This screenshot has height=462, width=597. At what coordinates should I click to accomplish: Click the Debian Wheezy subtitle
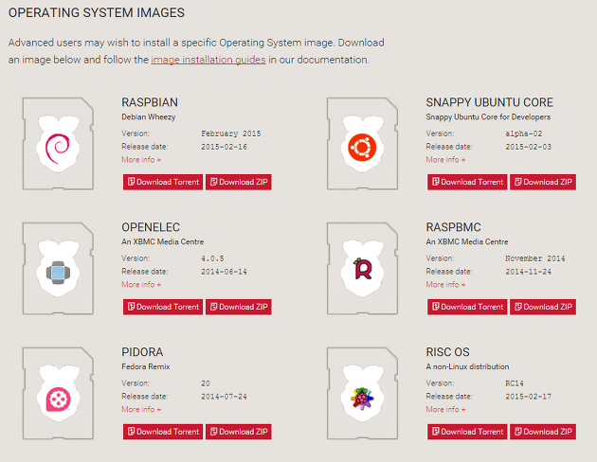click(x=149, y=117)
